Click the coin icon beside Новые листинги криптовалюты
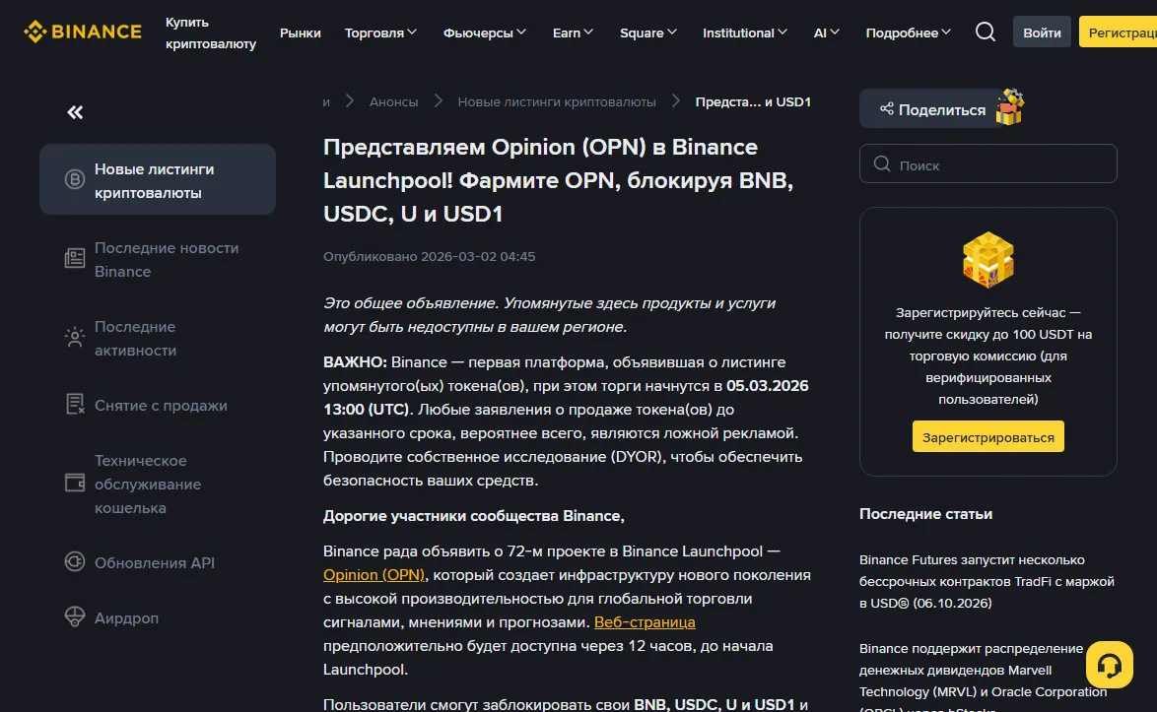 tap(75, 179)
